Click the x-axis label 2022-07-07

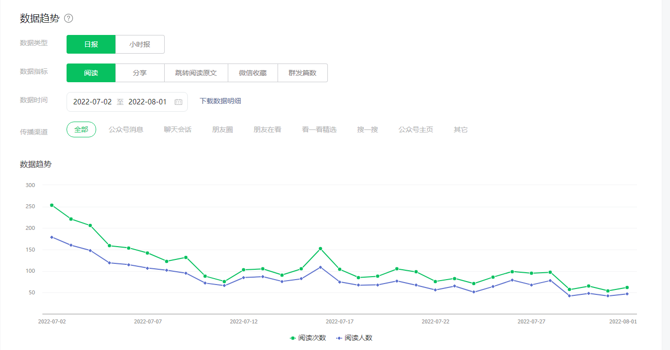148,321
